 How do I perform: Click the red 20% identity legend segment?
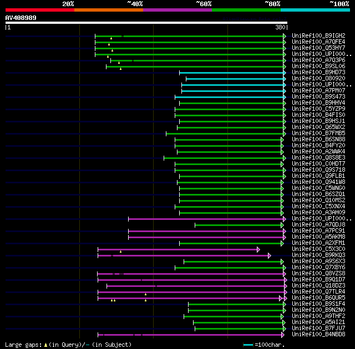40,10
